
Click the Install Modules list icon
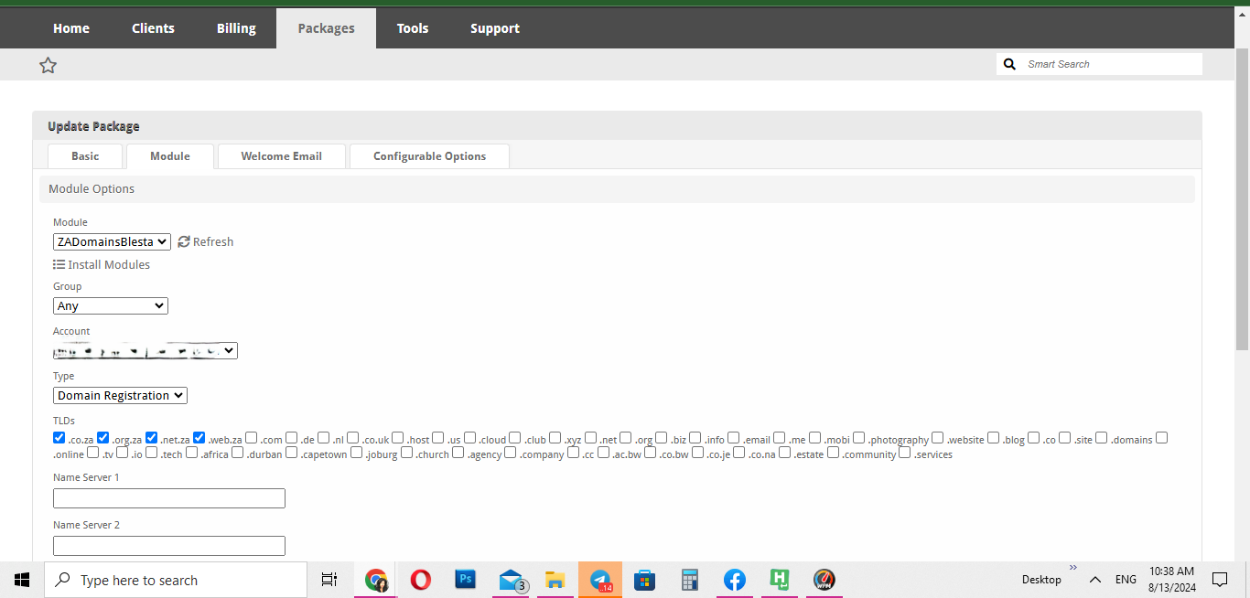tap(59, 264)
